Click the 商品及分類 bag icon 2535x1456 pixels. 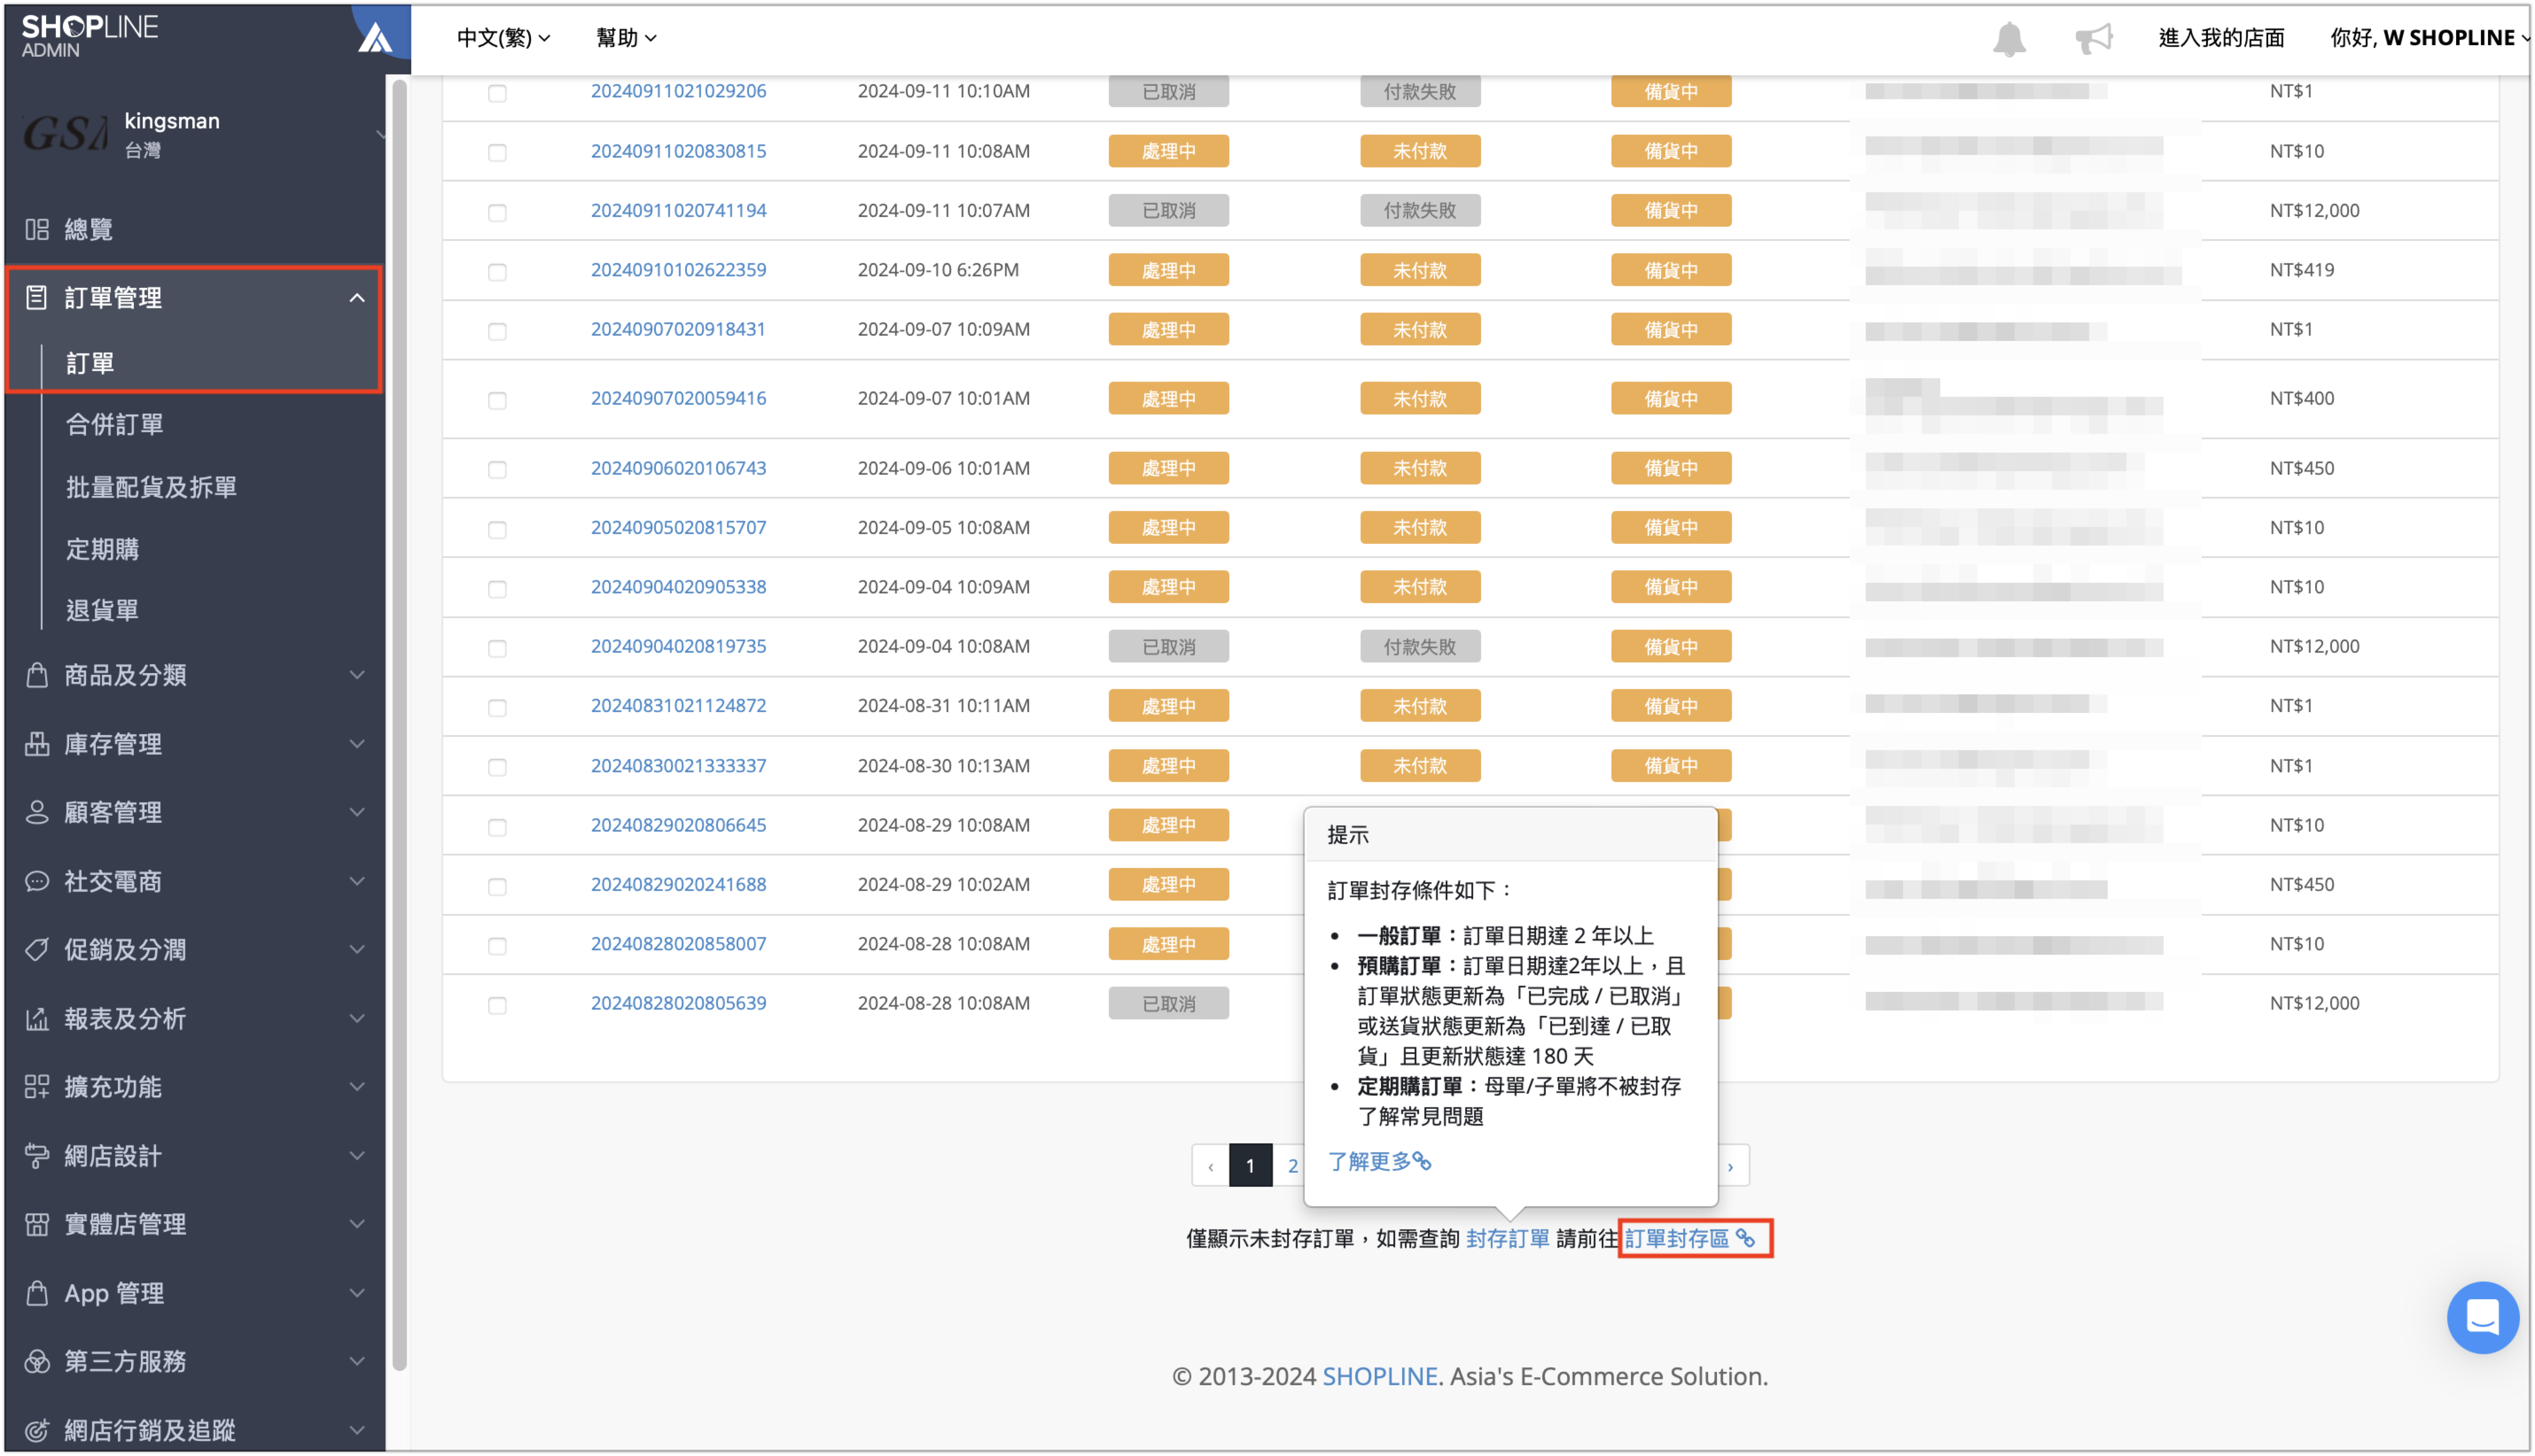pyautogui.click(x=37, y=675)
